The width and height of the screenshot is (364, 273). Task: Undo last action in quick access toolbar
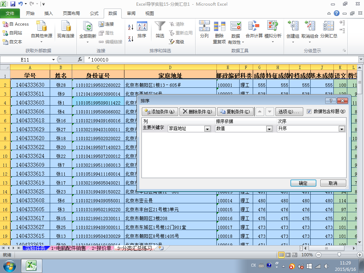20,4
